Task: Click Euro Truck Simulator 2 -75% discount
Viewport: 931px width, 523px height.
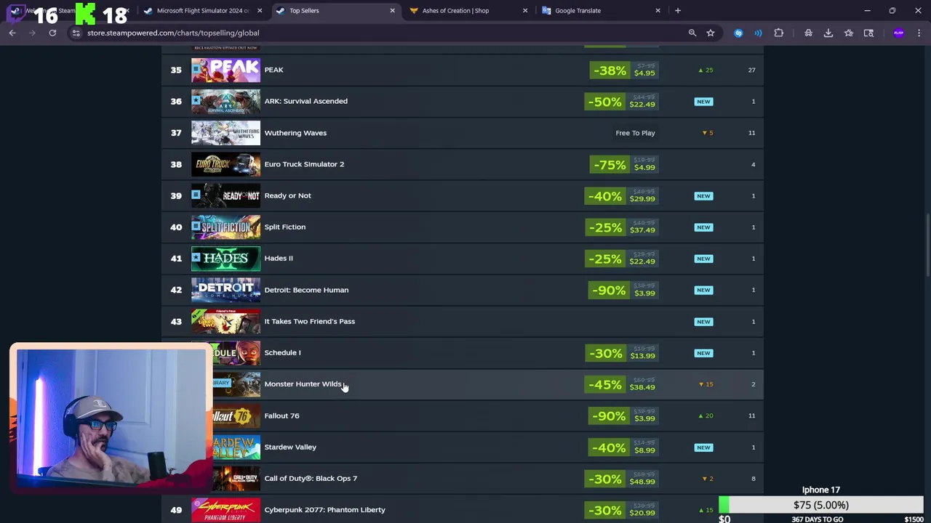Action: (x=609, y=165)
